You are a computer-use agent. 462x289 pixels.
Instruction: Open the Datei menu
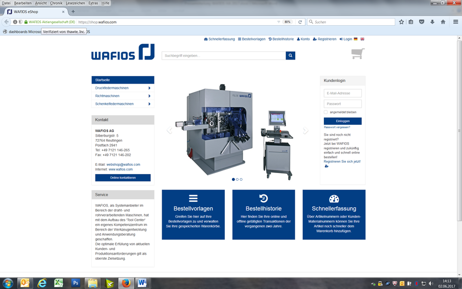pos(6,3)
